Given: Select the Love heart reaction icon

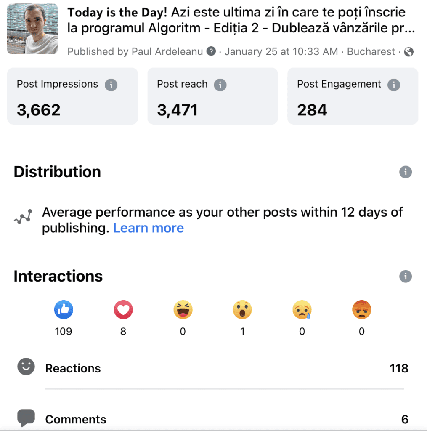Looking at the screenshot, I should point(123,309).
